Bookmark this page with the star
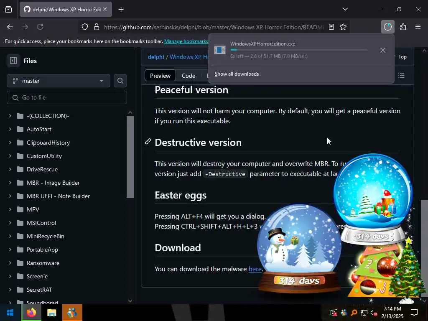This screenshot has width=428, height=321. click(x=343, y=27)
